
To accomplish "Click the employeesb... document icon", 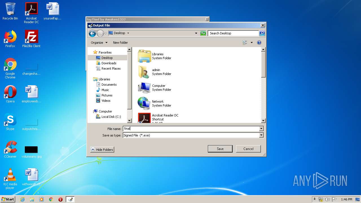I will point(31,94).
